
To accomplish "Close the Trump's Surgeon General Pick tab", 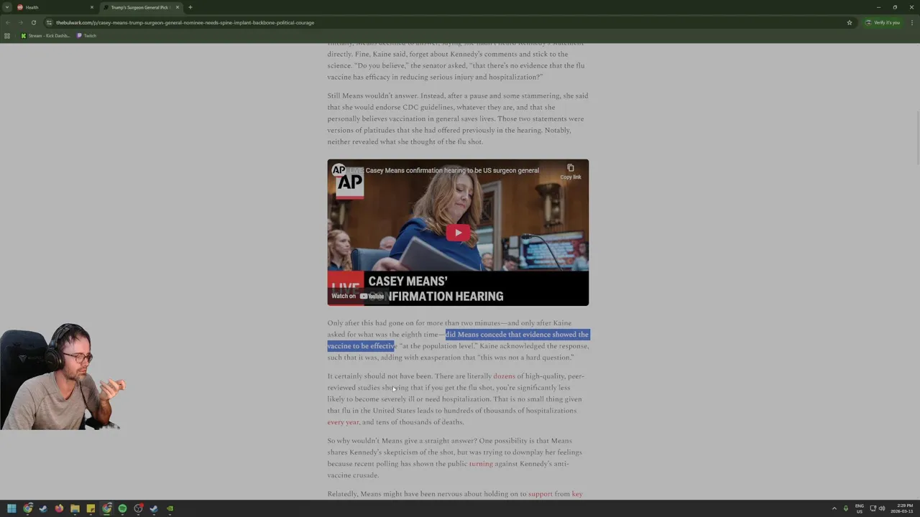I will (178, 7).
